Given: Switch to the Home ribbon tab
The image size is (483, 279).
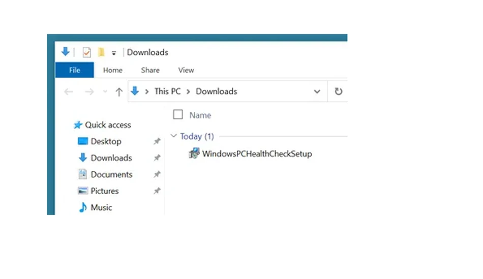Looking at the screenshot, I should point(113,70).
